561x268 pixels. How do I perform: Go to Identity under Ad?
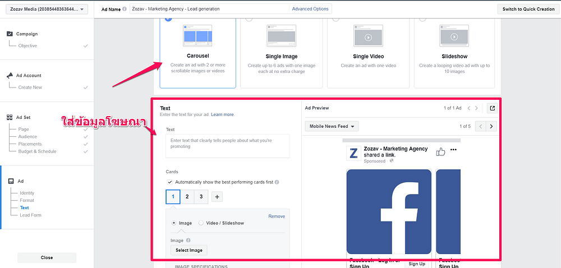[27, 193]
